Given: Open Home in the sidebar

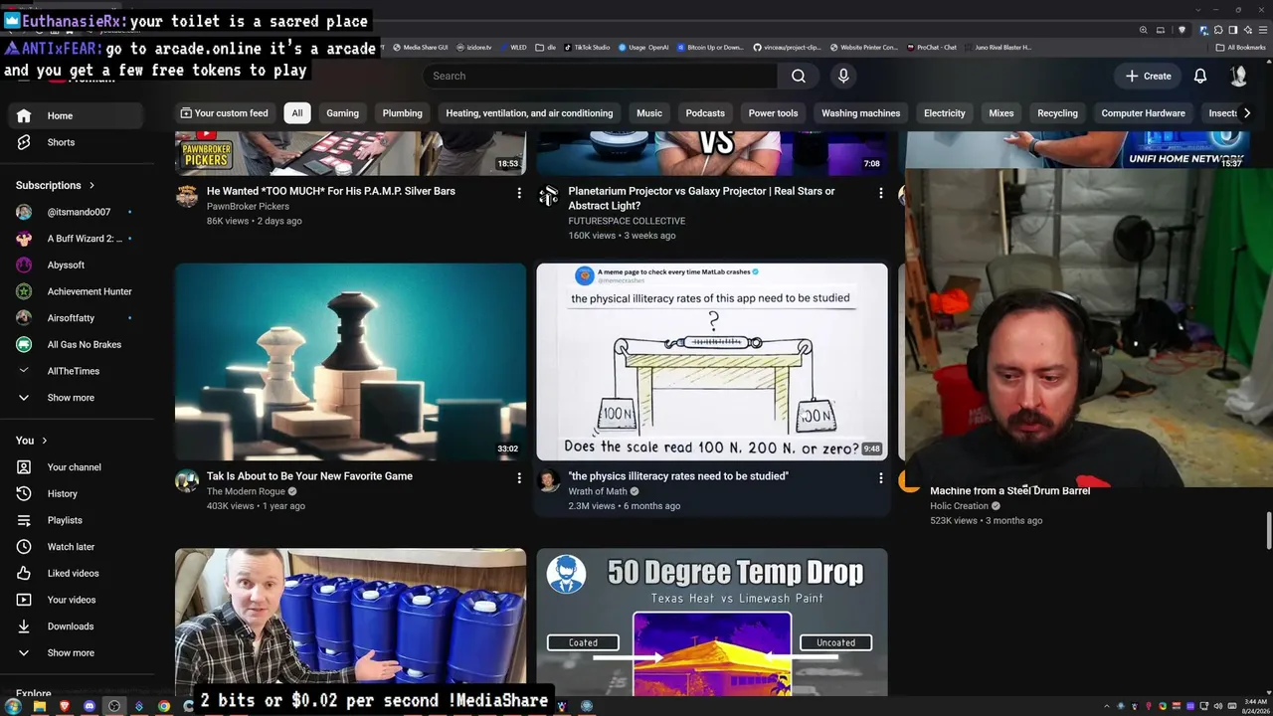Looking at the screenshot, I should [78, 115].
